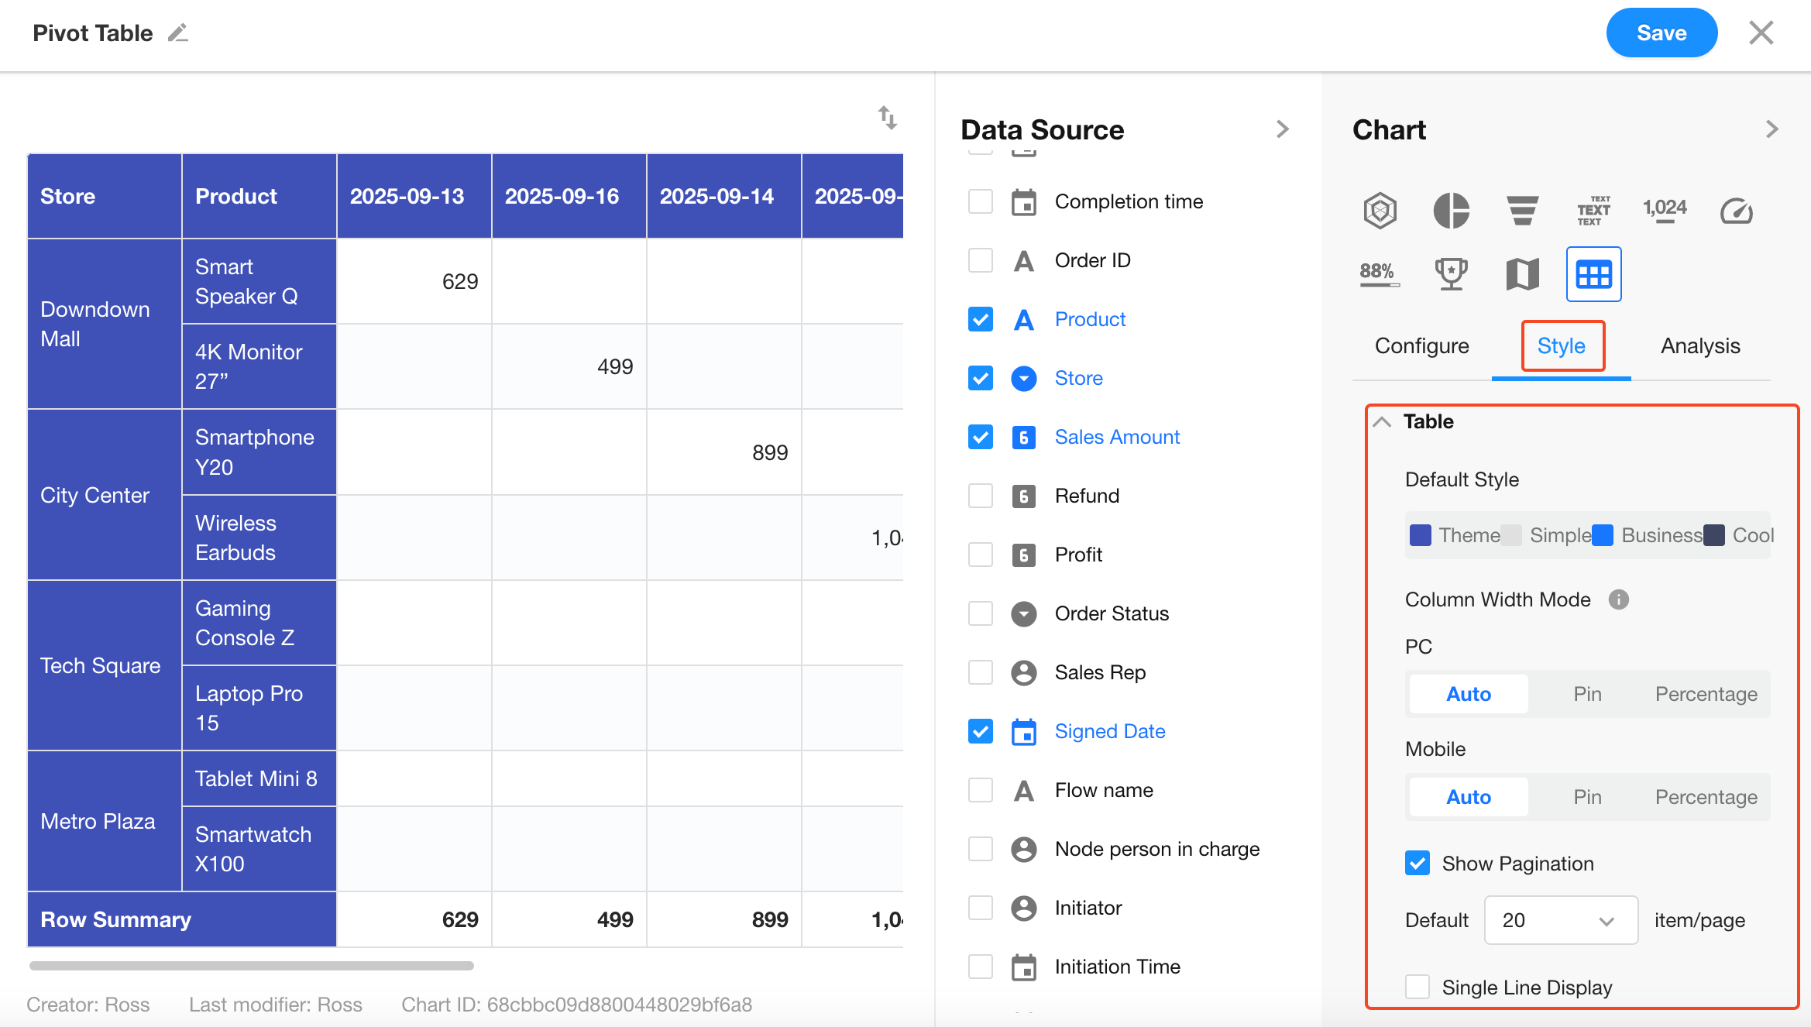The height and width of the screenshot is (1027, 1811).
Task: Select the pie chart type icon
Action: 1451,211
